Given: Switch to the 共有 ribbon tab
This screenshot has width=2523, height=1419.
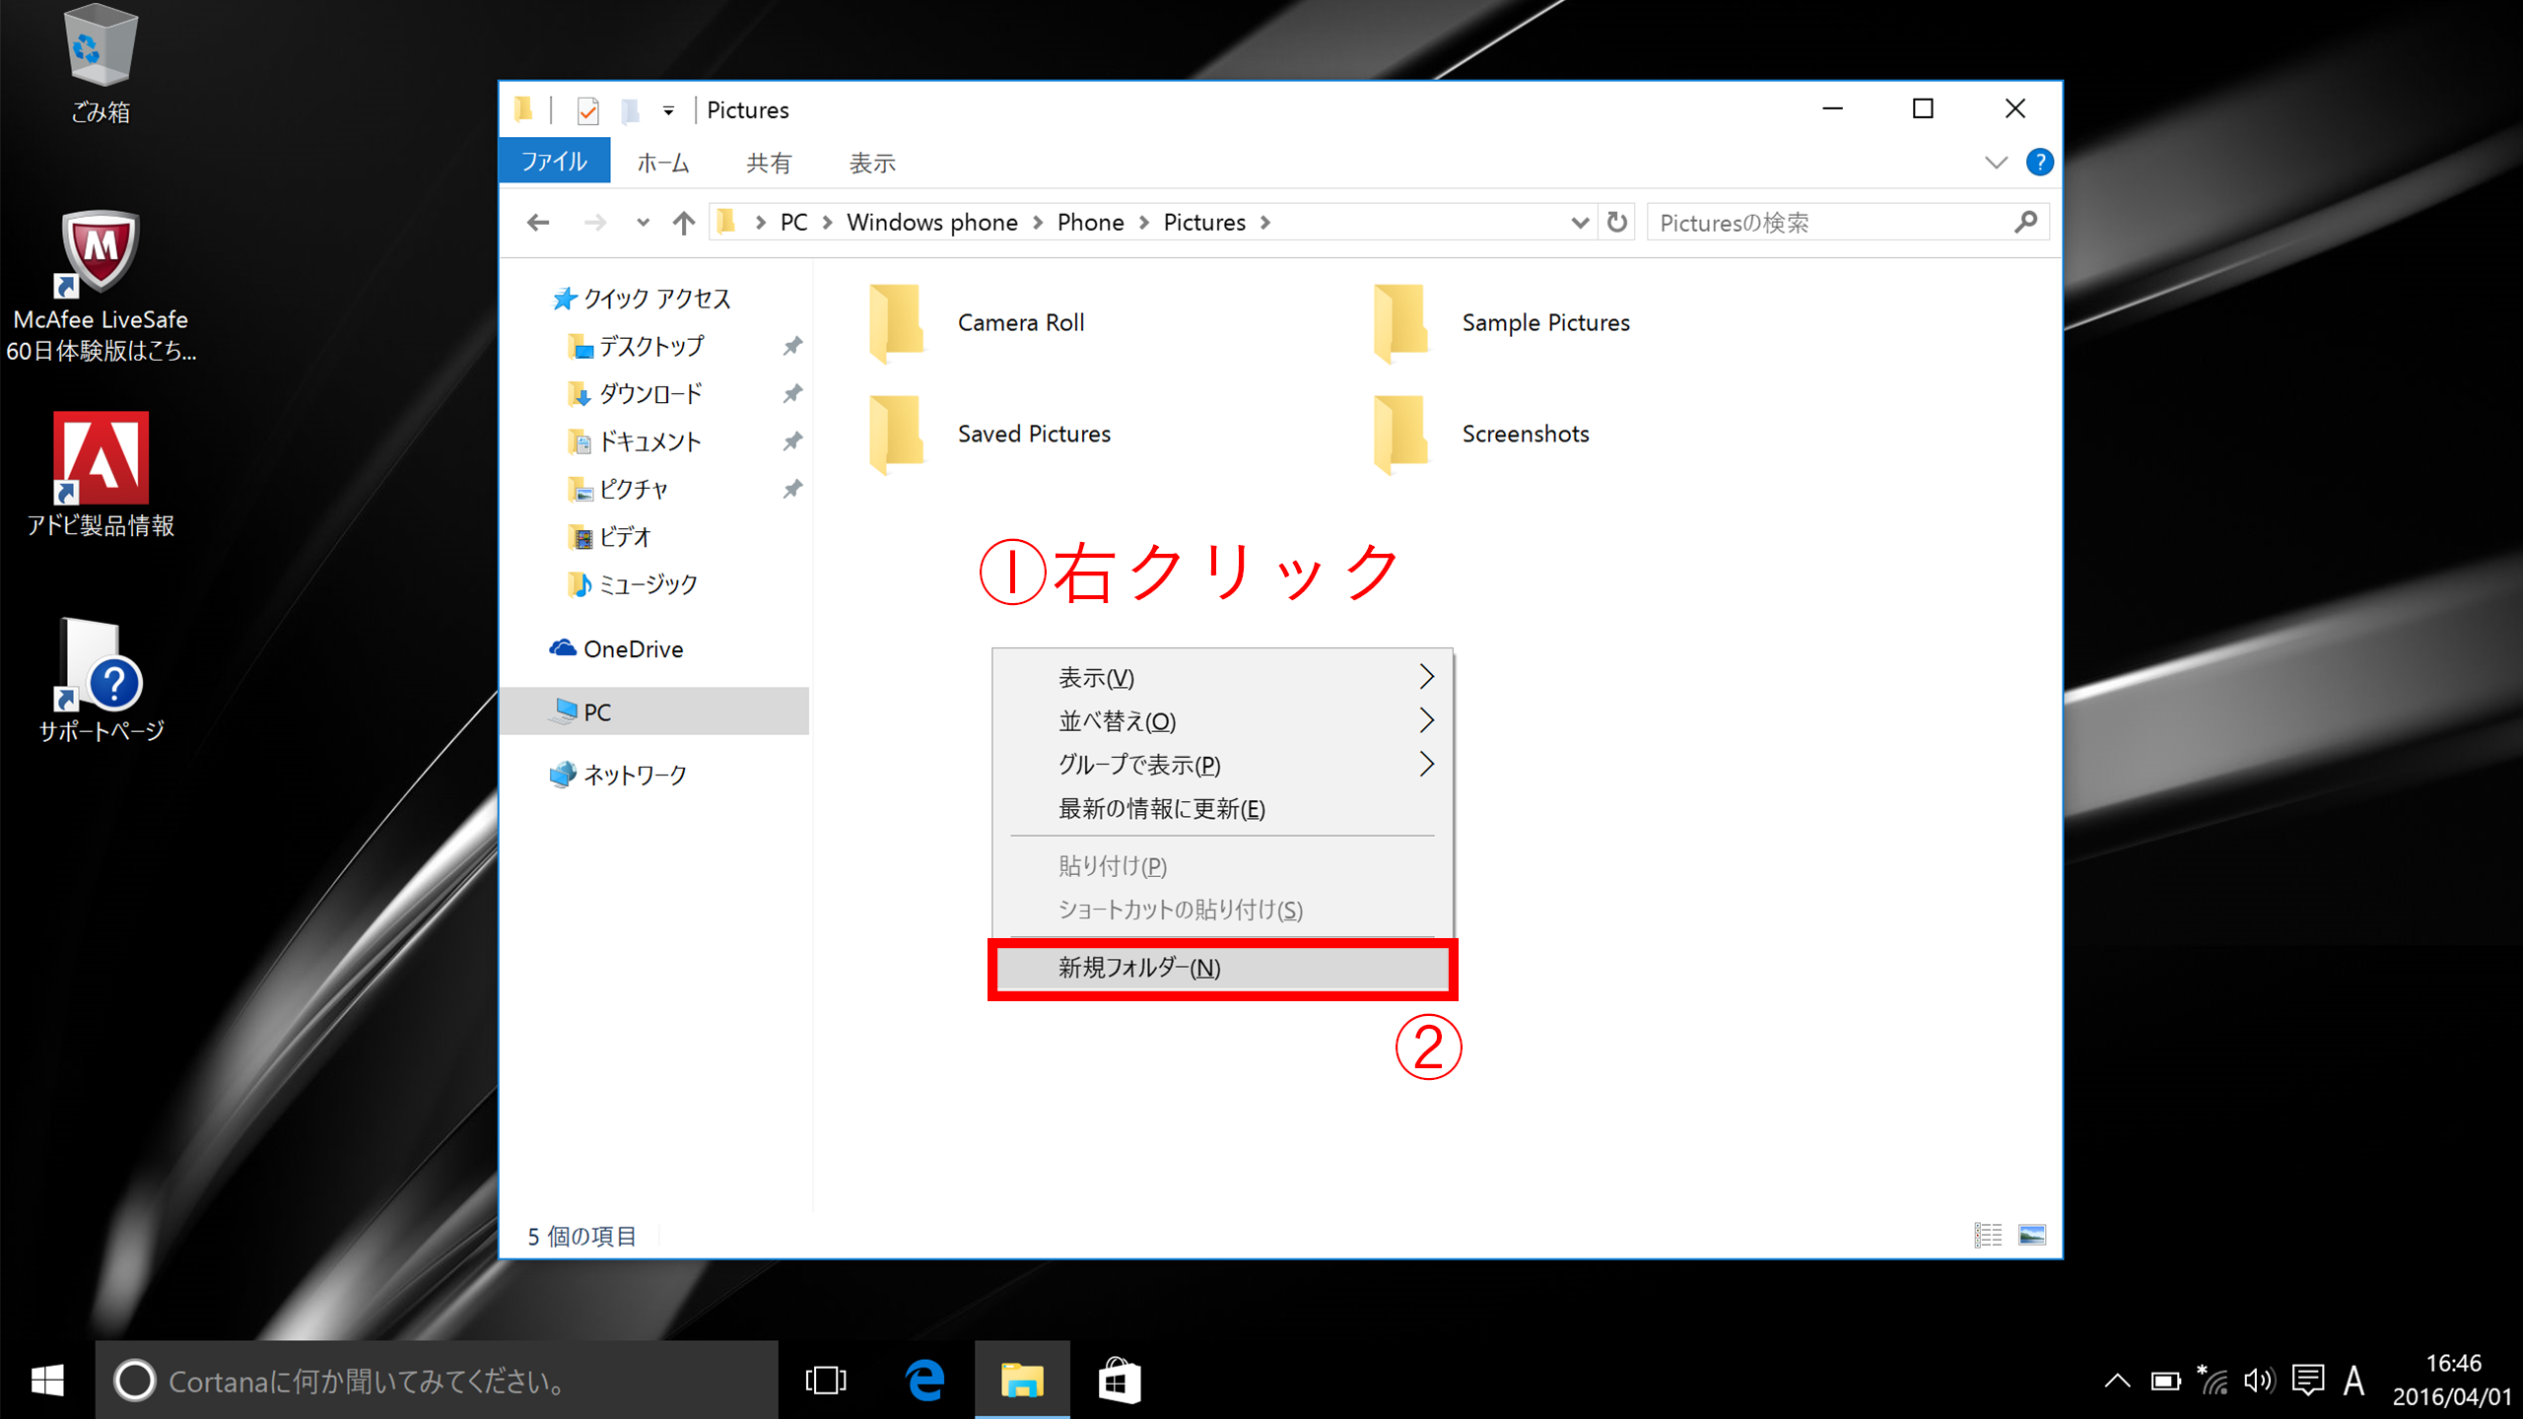Looking at the screenshot, I should click(x=769, y=163).
